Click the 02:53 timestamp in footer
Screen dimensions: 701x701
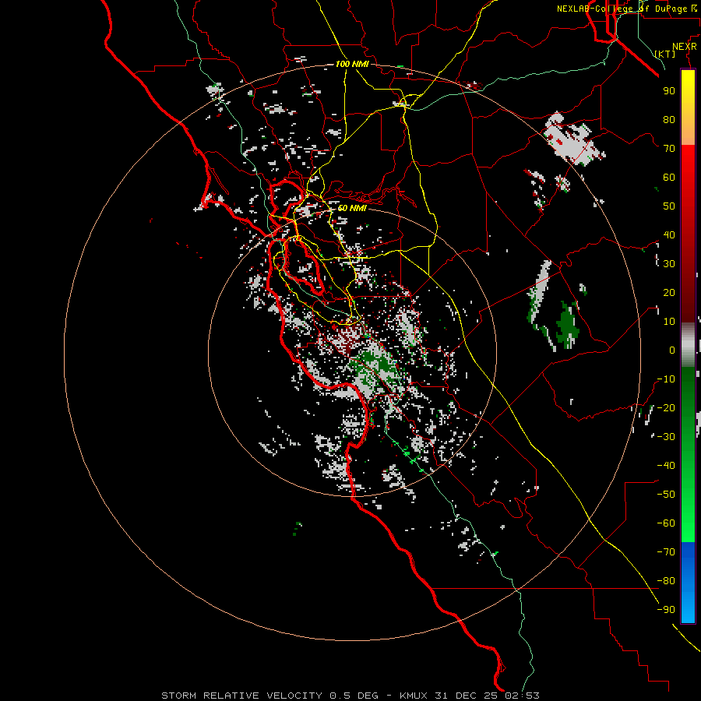(522, 696)
